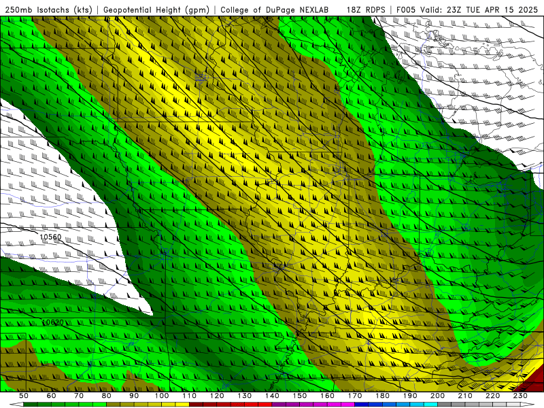Click the 160 value on the colorbar scale
This screenshot has height=408, width=544.
pyautogui.click(x=328, y=396)
